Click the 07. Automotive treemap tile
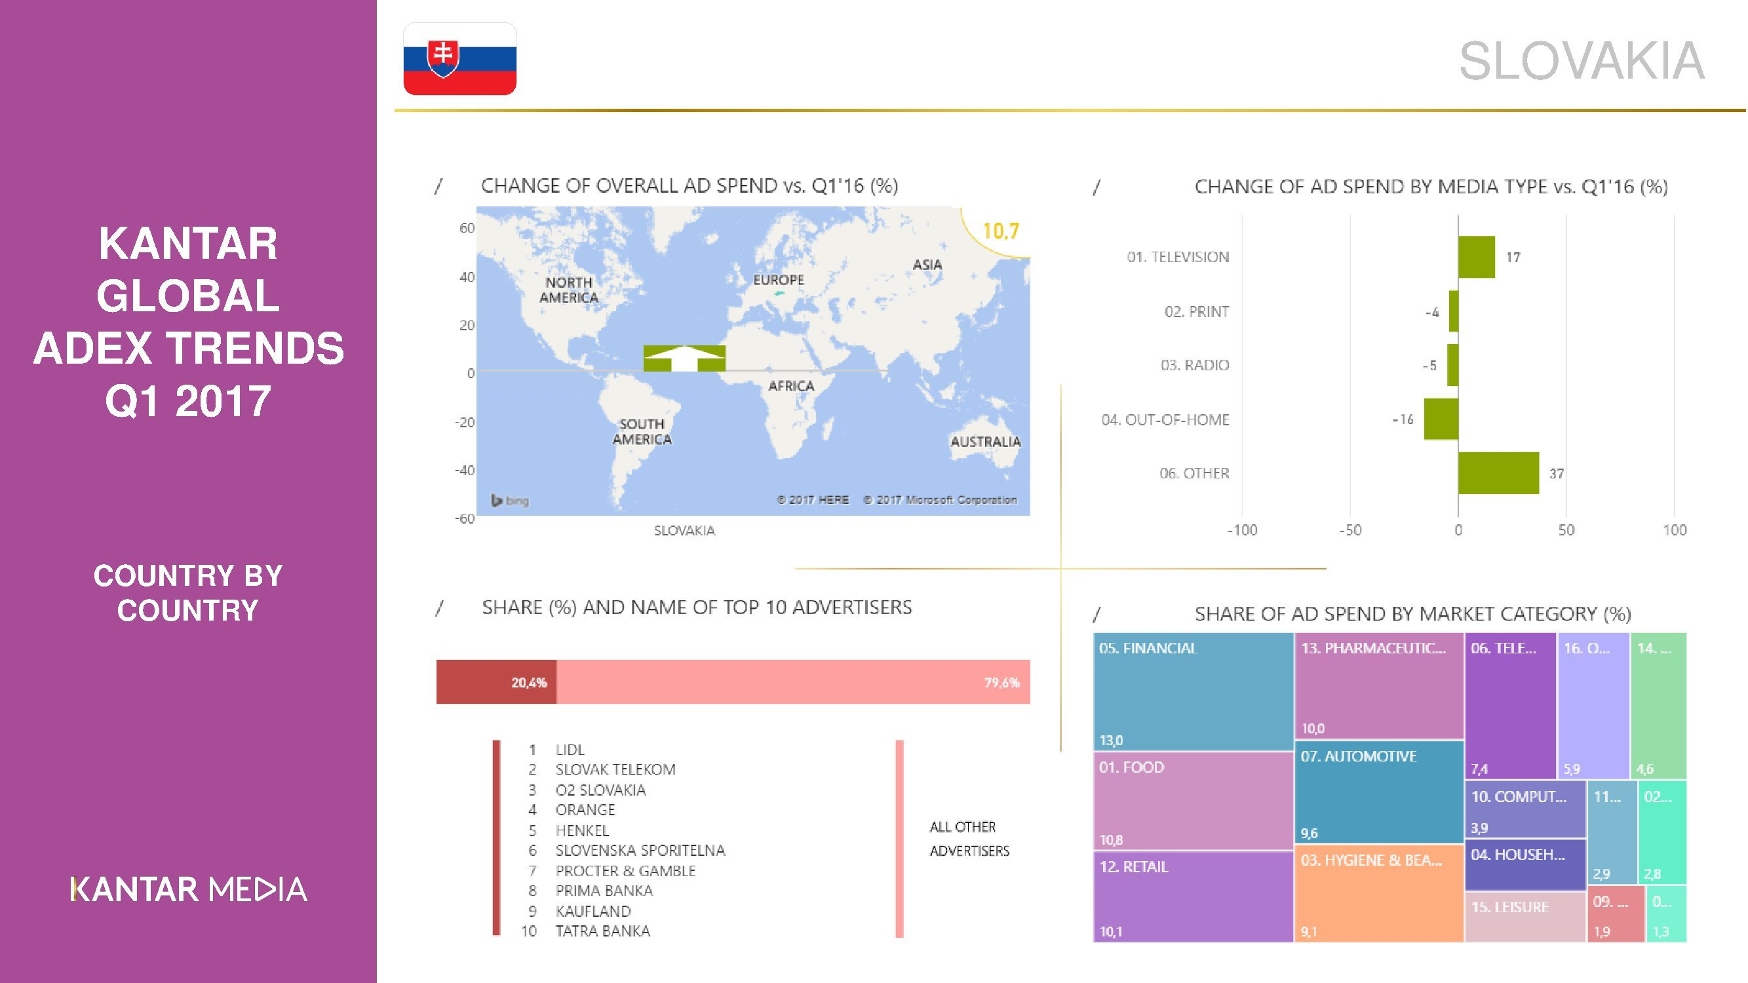This screenshot has height=983, width=1748. pyautogui.click(x=1379, y=792)
